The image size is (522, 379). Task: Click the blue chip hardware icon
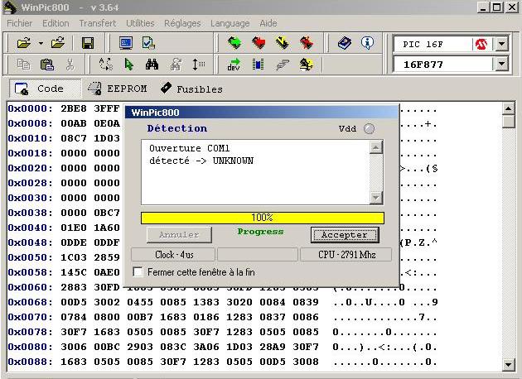pyautogui.click(x=258, y=65)
